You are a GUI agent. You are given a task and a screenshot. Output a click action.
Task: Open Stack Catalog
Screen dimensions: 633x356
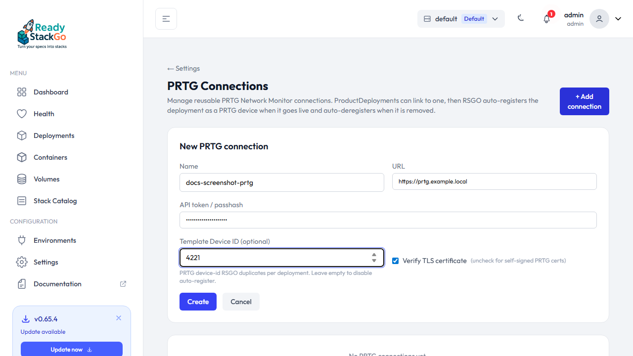[x=72, y=201]
